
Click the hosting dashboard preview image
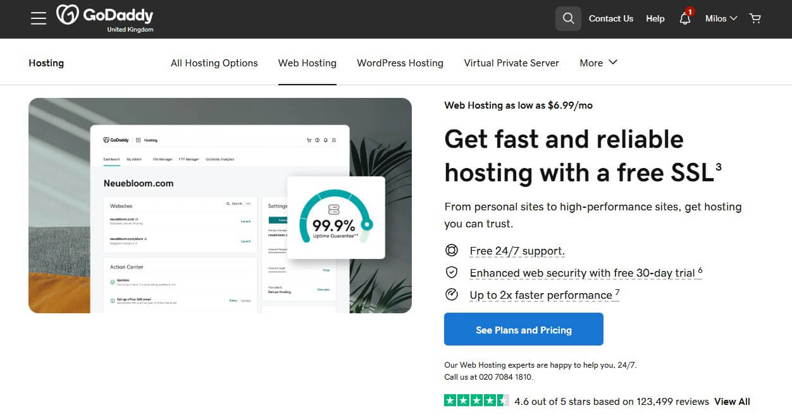point(220,205)
